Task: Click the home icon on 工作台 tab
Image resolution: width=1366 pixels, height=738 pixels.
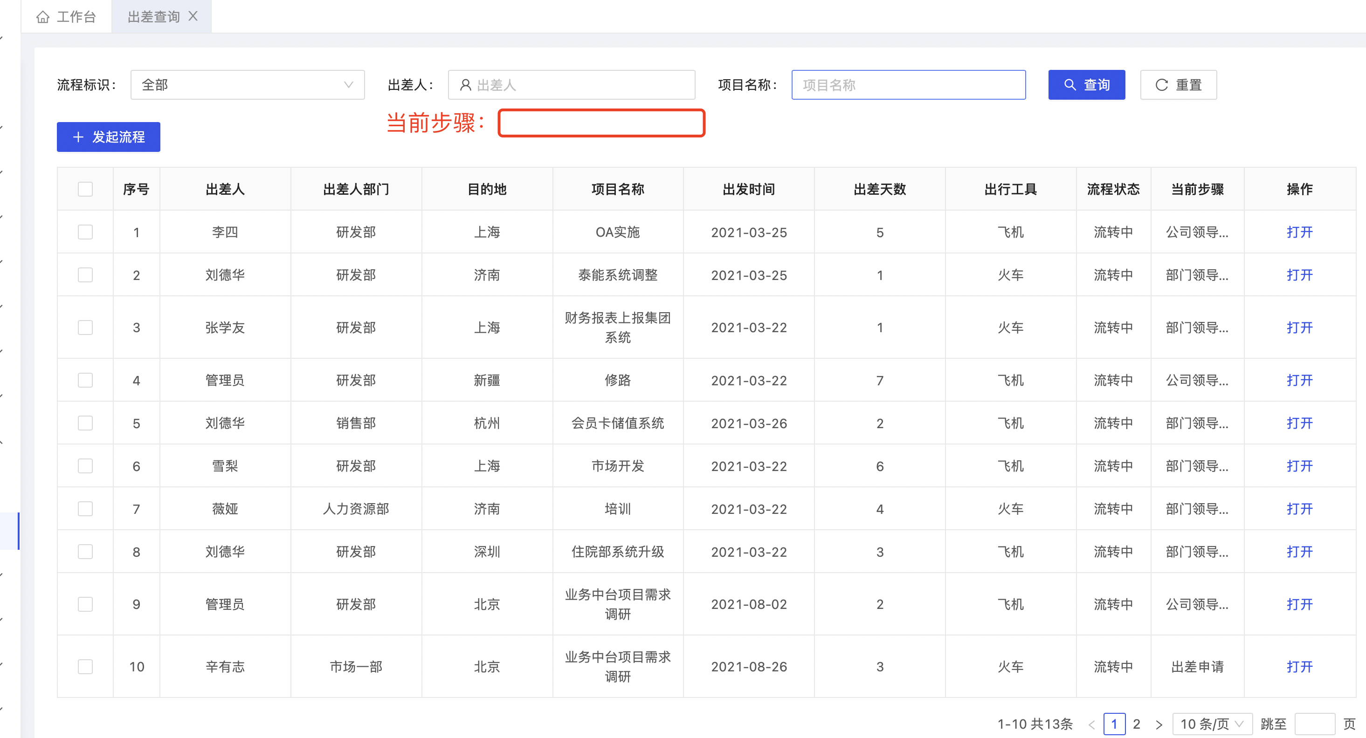Action: pos(43,17)
